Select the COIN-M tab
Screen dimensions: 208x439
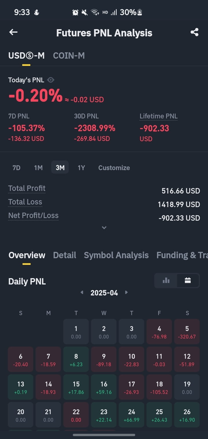(x=69, y=55)
